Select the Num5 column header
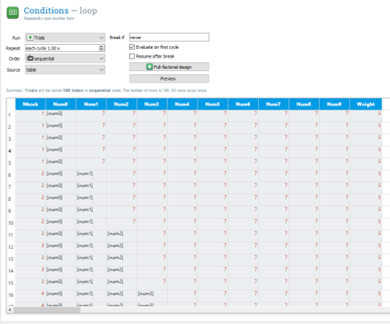390x324 pixels. [x=213, y=104]
